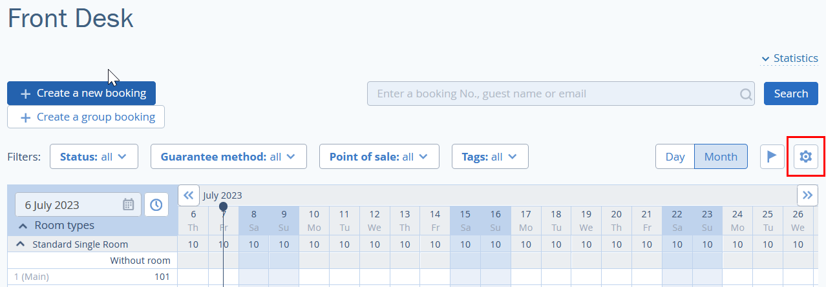The width and height of the screenshot is (826, 287).
Task: Click the magnifier icon in search box
Action: coord(746,94)
